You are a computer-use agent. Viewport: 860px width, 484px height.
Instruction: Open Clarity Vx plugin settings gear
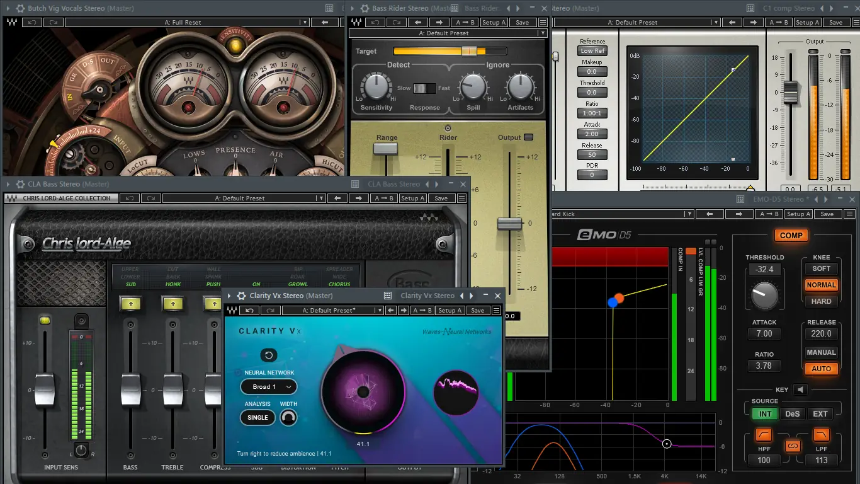coord(241,296)
